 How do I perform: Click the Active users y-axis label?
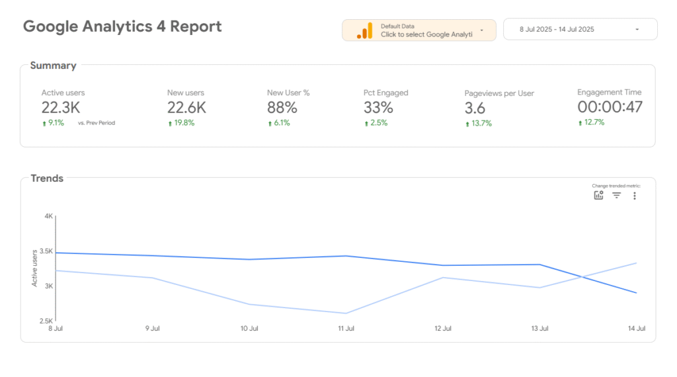coord(34,268)
